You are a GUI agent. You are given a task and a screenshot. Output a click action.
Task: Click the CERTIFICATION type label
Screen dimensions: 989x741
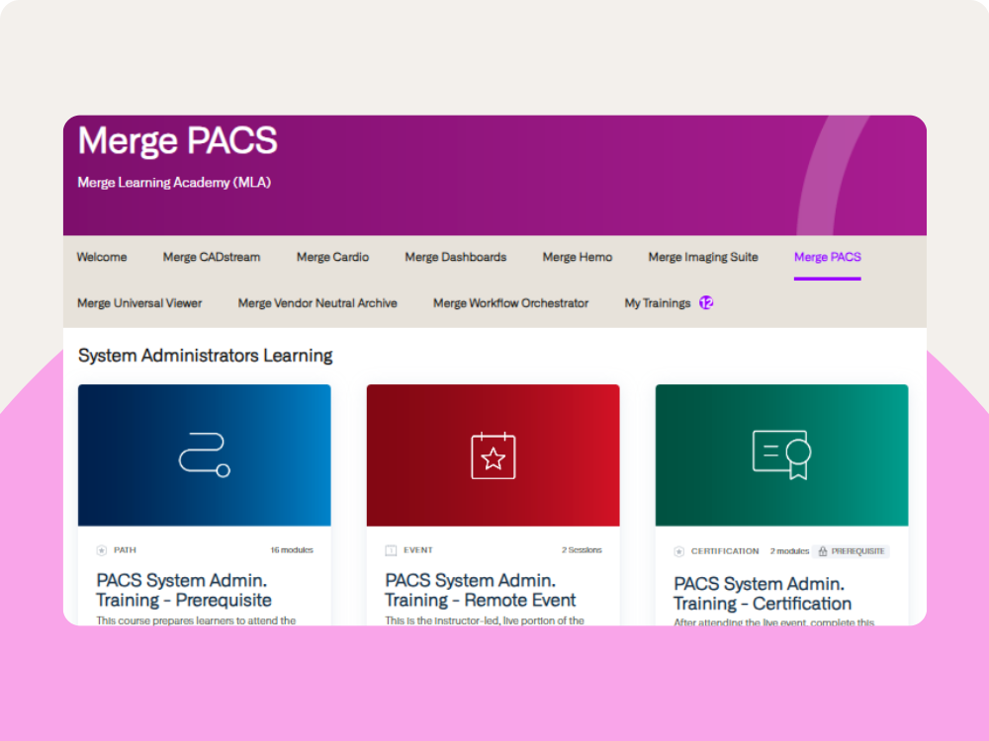click(x=725, y=551)
